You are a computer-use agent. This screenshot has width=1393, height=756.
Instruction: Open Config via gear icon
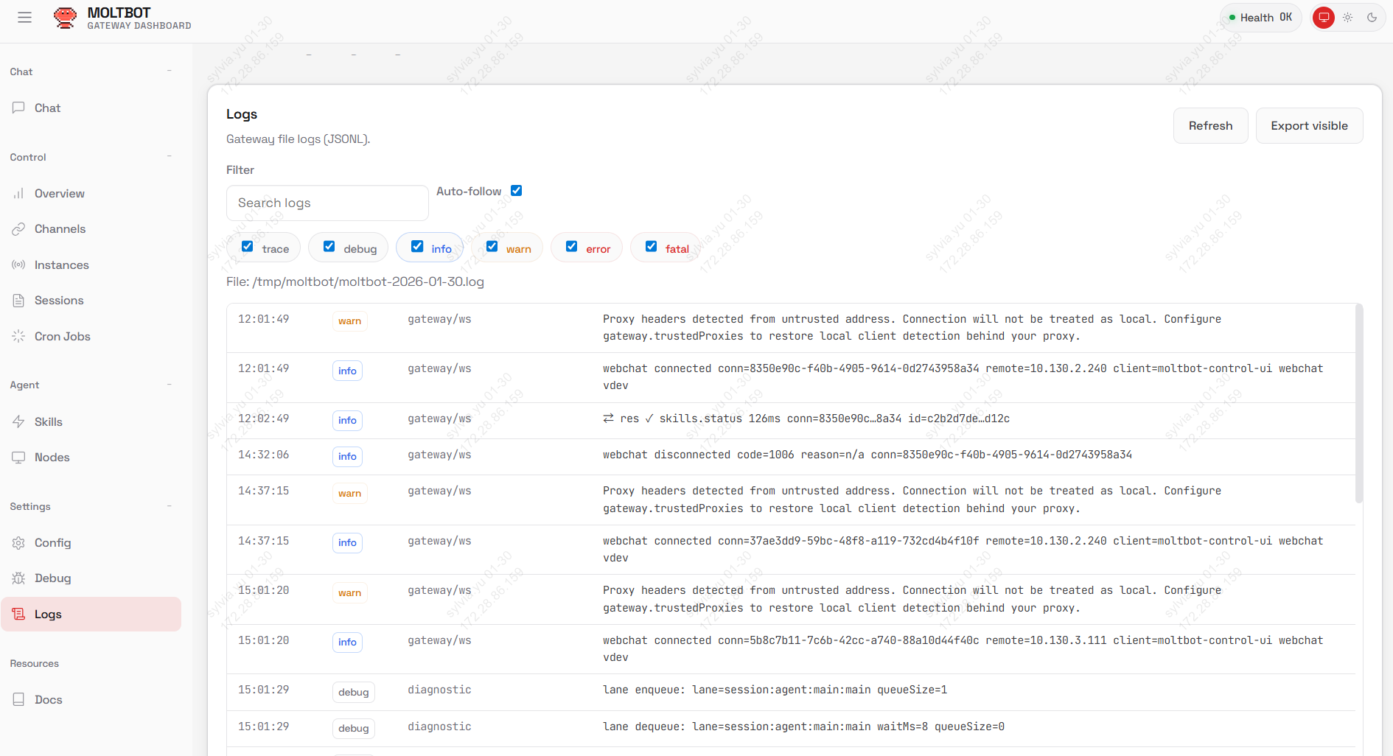click(19, 543)
